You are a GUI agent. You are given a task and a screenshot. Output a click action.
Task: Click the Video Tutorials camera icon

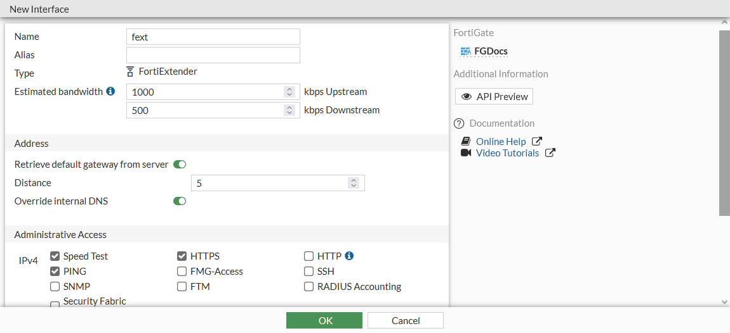tap(466, 153)
